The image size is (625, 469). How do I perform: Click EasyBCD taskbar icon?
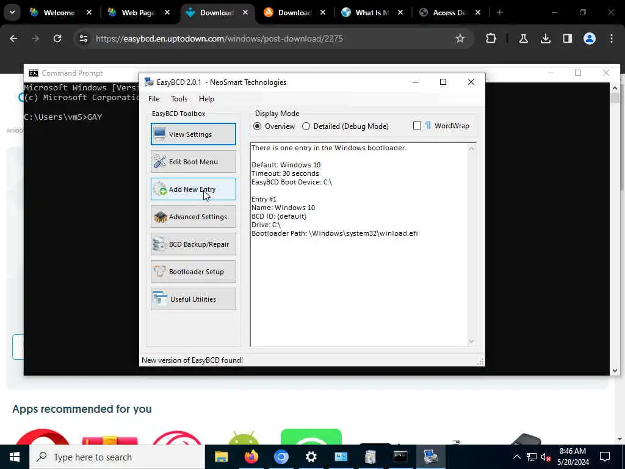[x=430, y=457]
